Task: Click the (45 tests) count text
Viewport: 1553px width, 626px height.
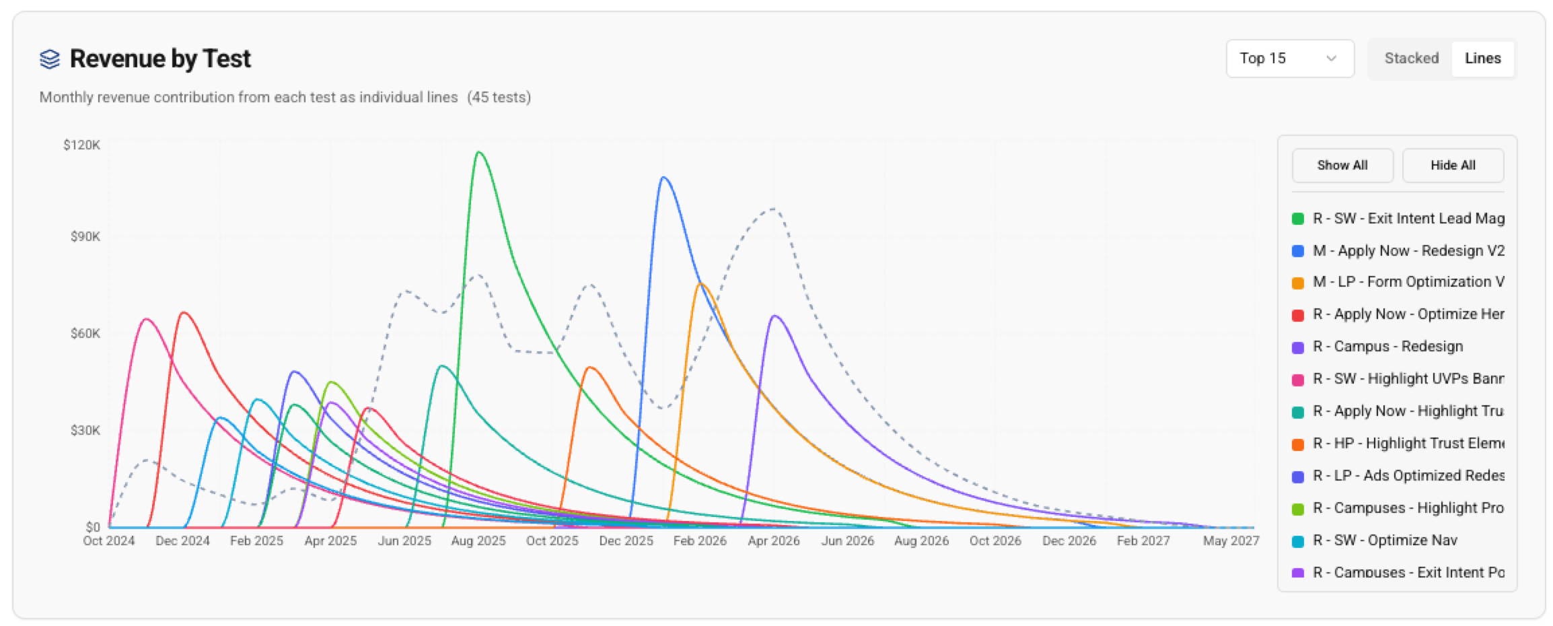Action: 499,98
